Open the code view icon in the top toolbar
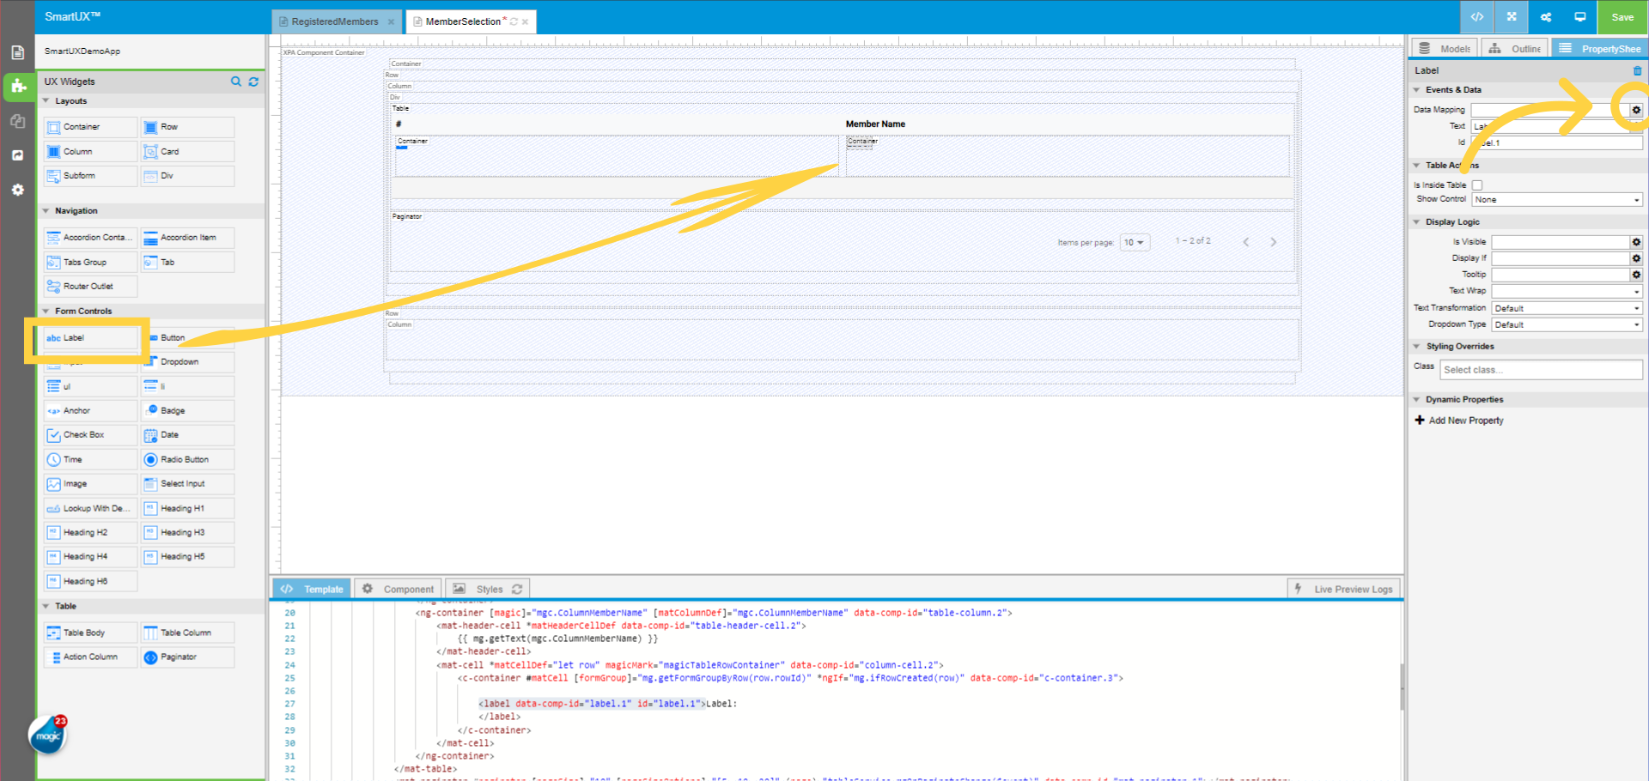Image resolution: width=1649 pixels, height=781 pixels. point(1476,16)
